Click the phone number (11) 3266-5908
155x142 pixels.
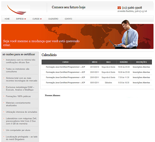(x=132, y=8)
